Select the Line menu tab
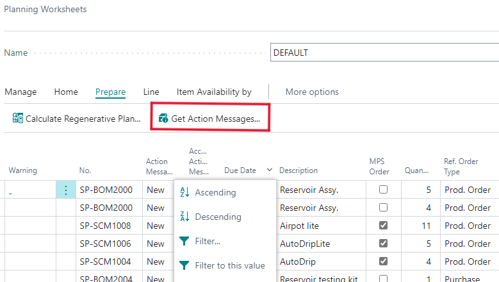 151,92
